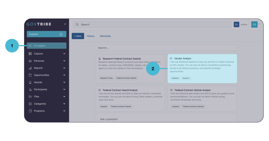This screenshot has width=269, height=141.
Task: Focus the analyst Search... field
Action: [166, 48]
